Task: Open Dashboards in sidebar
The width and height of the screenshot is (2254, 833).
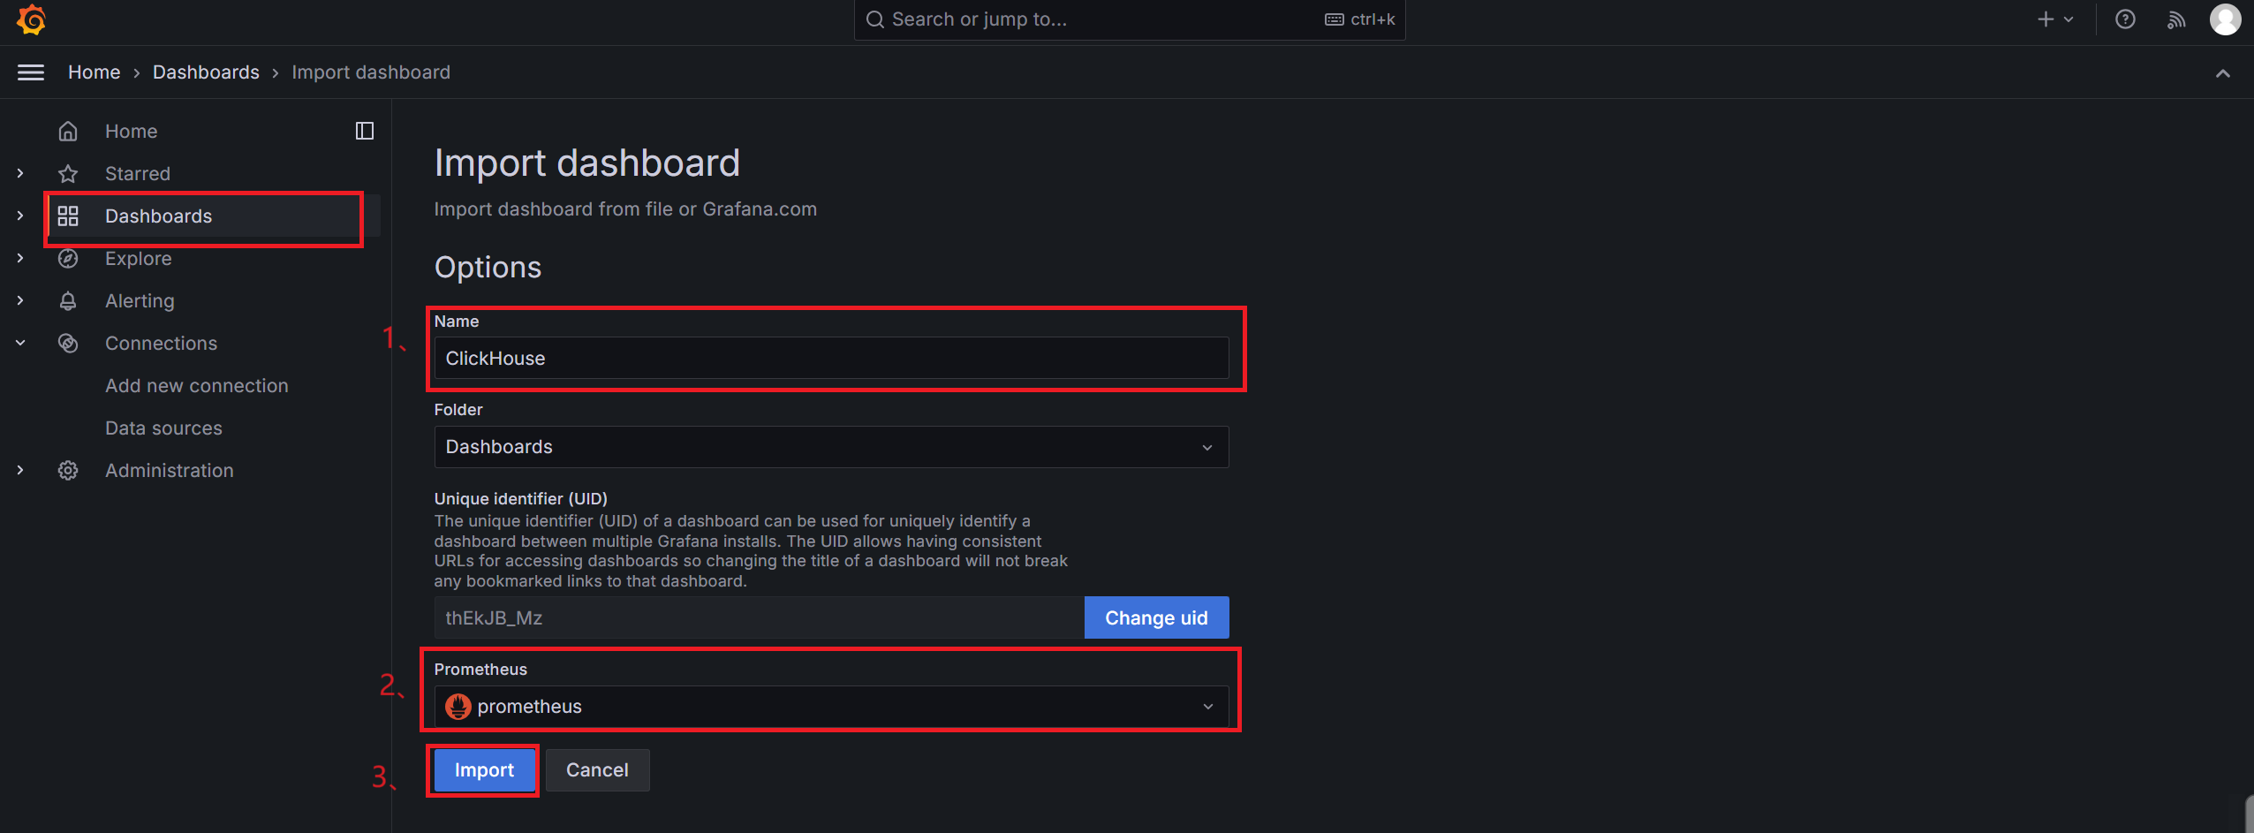Action: (x=158, y=216)
